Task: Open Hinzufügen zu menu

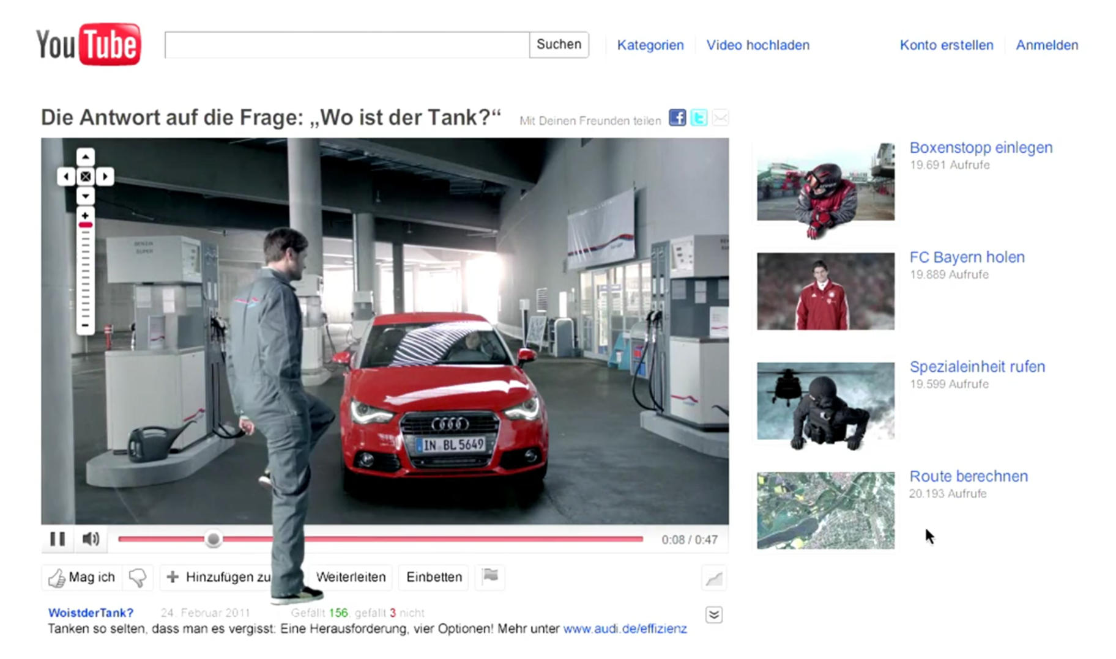Action: point(217,577)
